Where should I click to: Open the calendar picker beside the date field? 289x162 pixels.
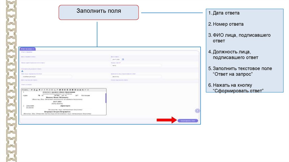(123, 59)
